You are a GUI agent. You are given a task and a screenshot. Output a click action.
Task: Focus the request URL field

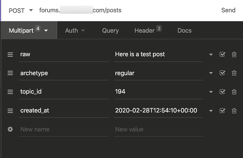[80, 10]
